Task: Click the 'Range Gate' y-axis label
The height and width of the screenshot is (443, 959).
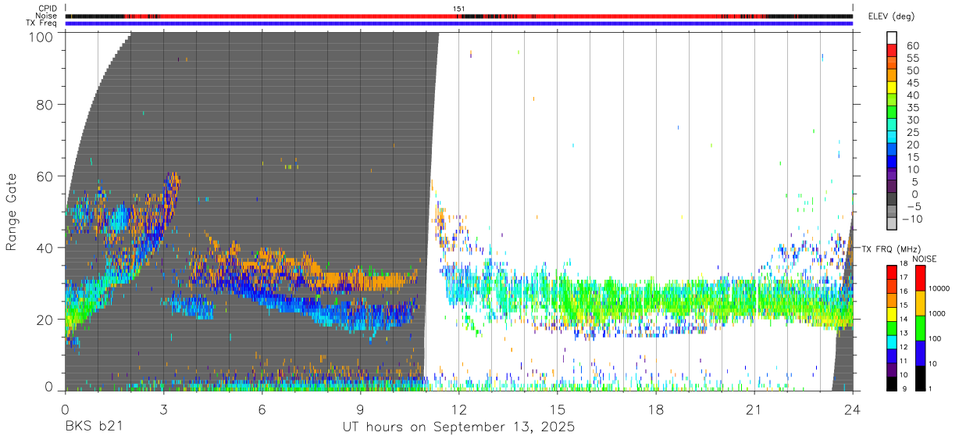Action: pyautogui.click(x=12, y=211)
